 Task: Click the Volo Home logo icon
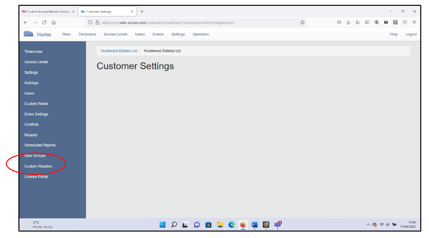click(28, 34)
